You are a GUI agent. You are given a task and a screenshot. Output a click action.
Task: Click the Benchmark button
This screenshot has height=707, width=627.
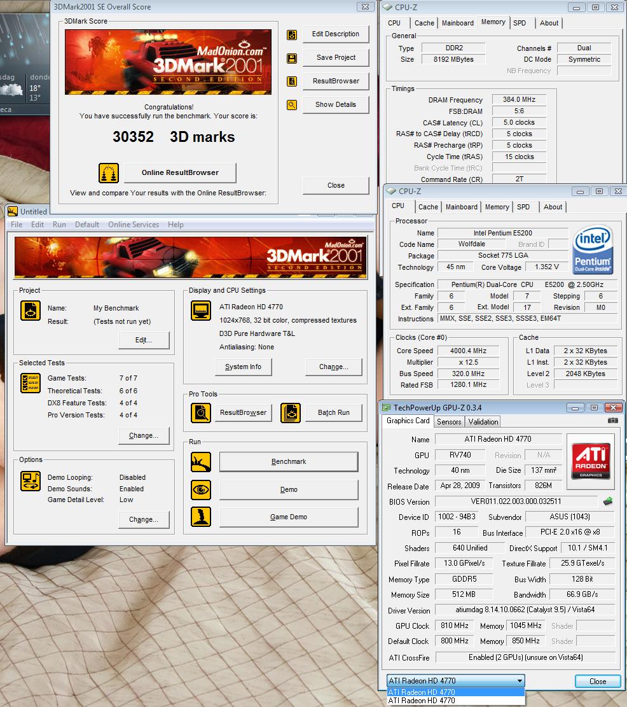tap(289, 462)
